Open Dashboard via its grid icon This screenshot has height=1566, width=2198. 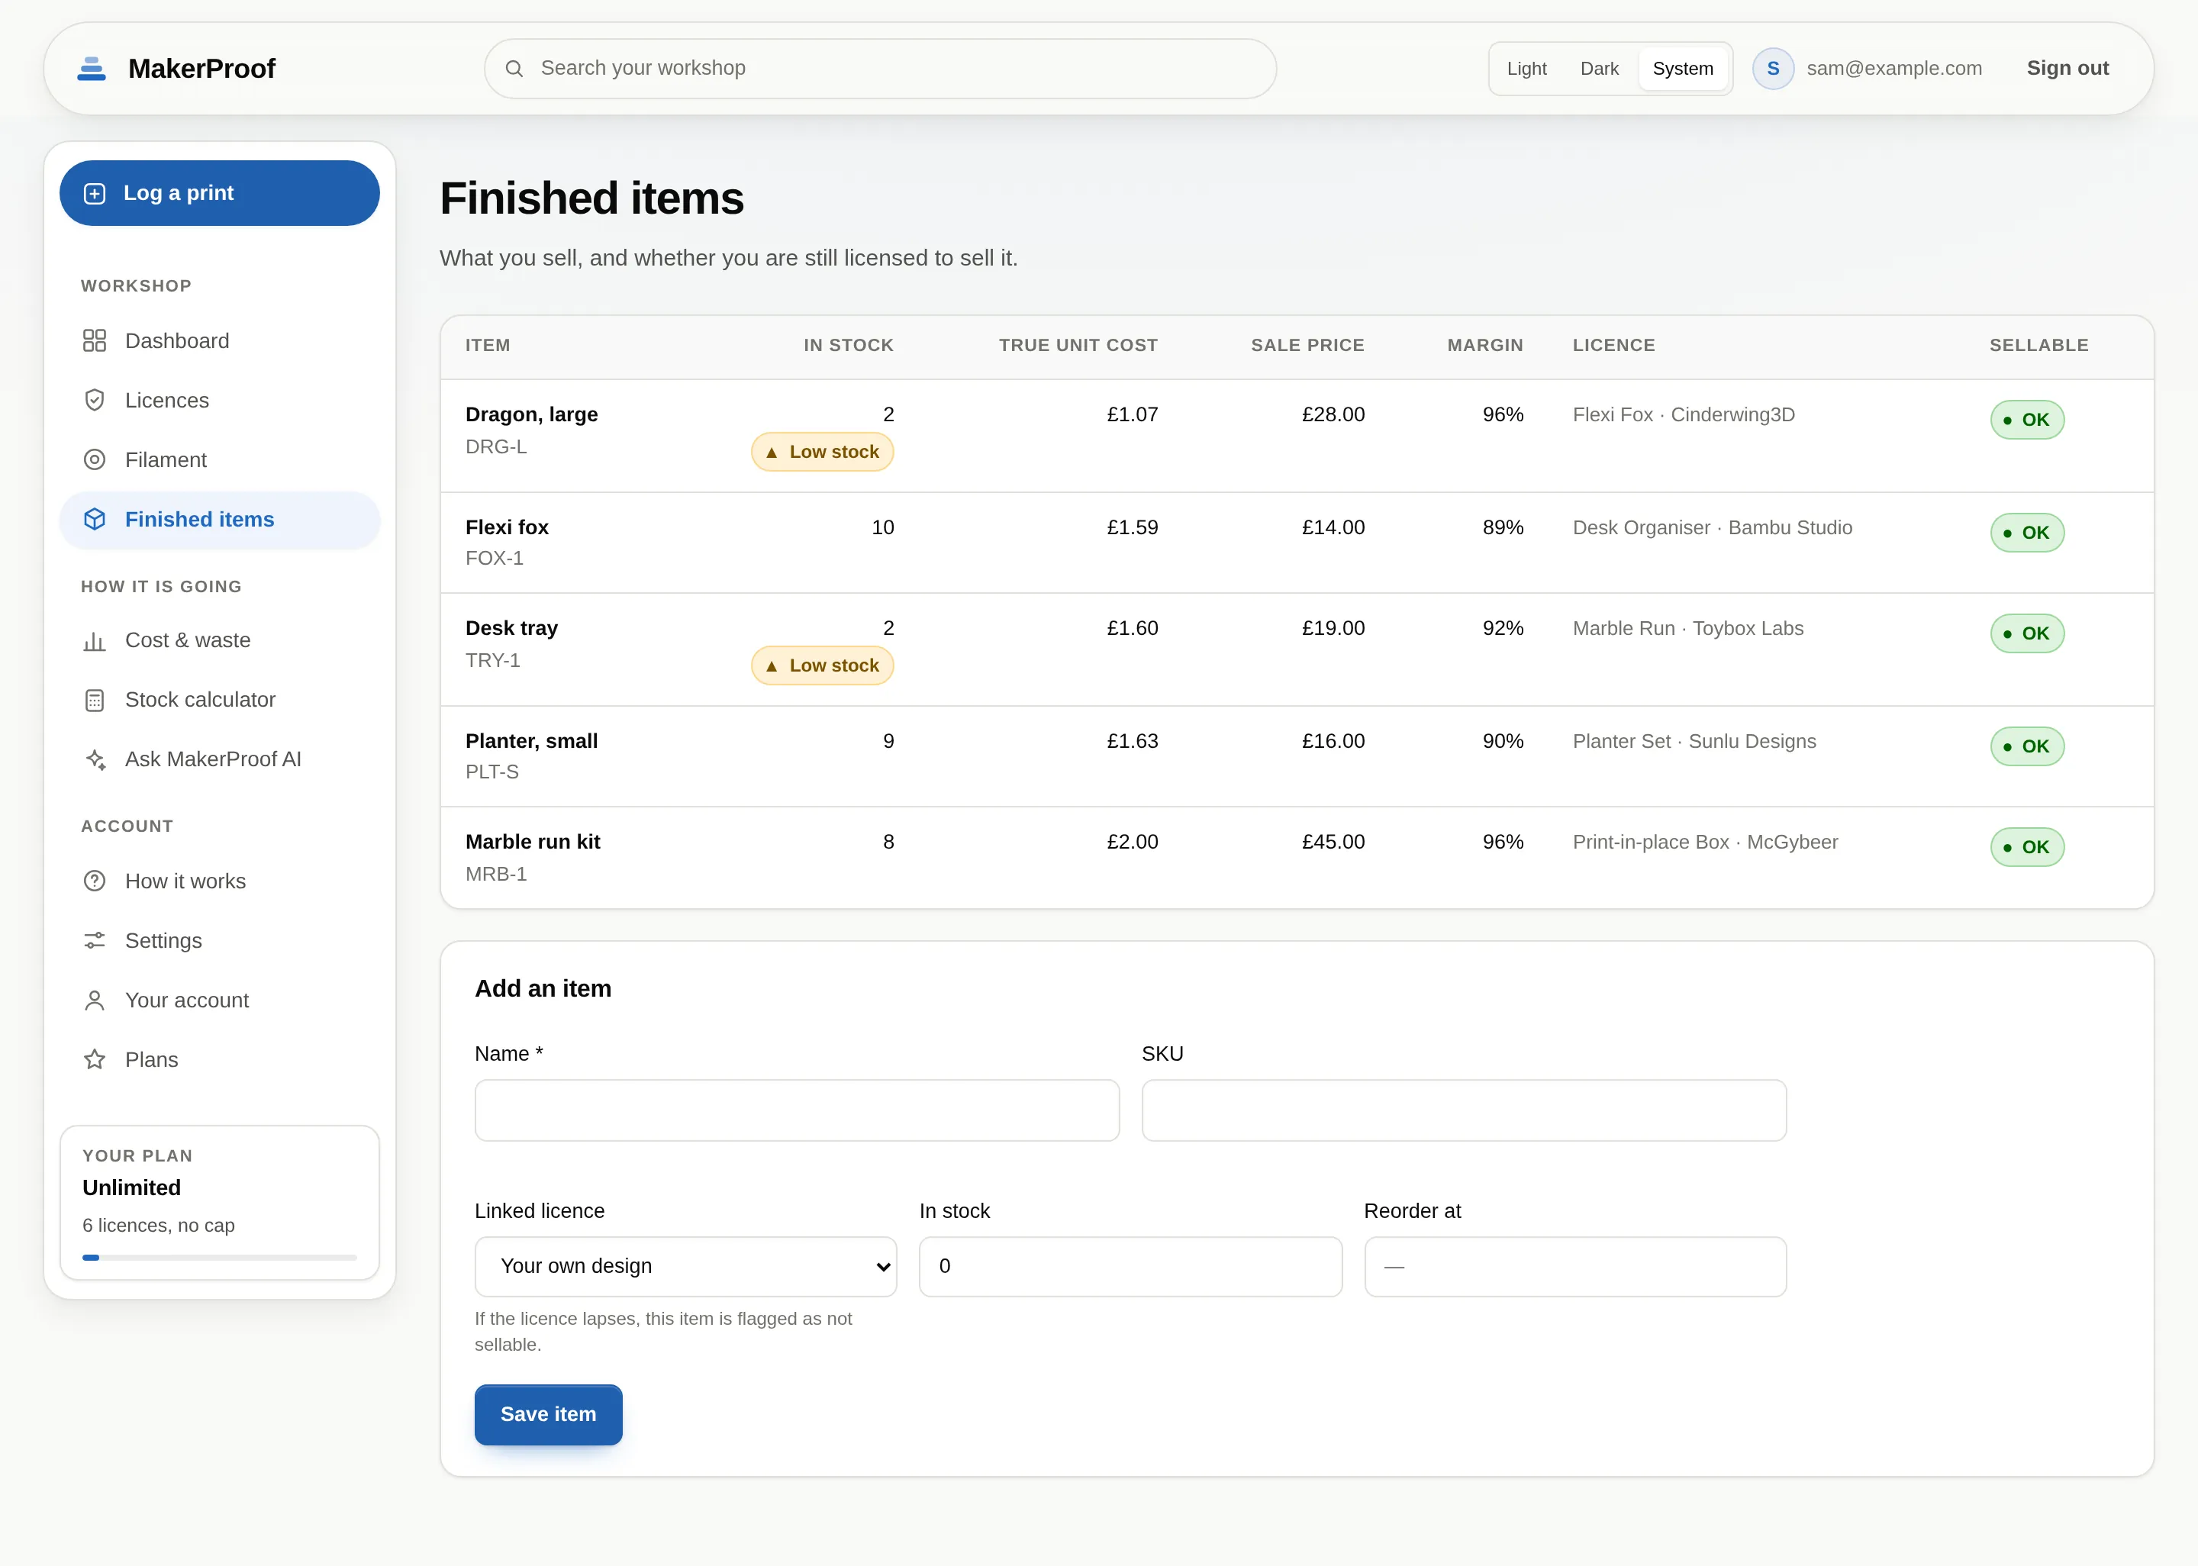tap(95, 341)
